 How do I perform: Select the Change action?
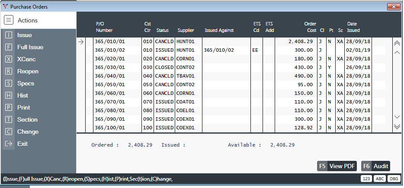28,132
